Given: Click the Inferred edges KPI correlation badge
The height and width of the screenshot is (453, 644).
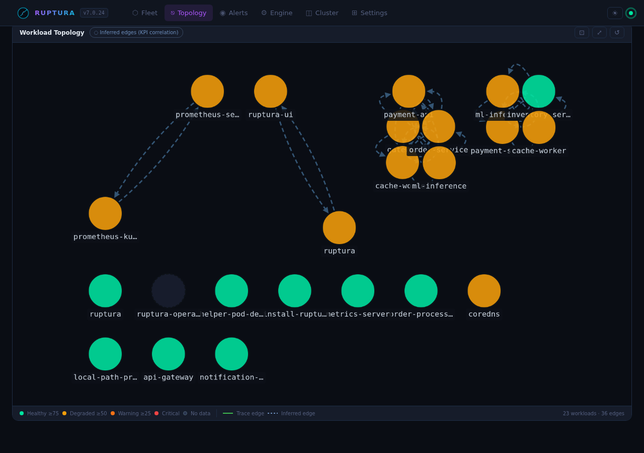Looking at the screenshot, I should (x=136, y=33).
